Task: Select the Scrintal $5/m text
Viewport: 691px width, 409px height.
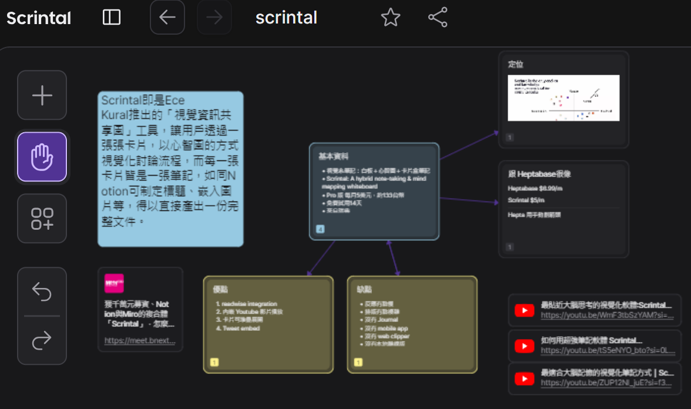Action: [526, 200]
